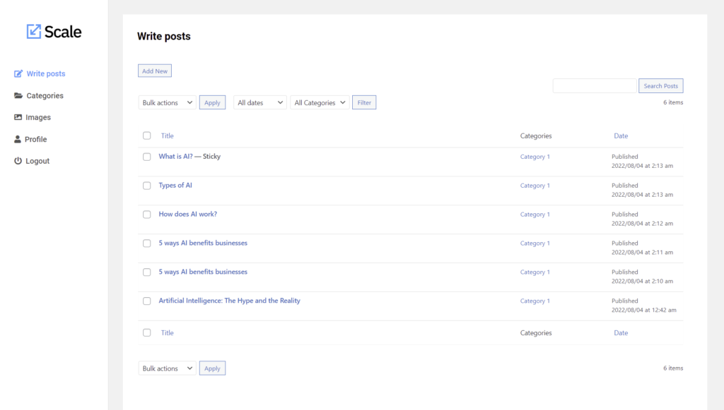The width and height of the screenshot is (724, 410).
Task: Click inside the search input field
Action: pyautogui.click(x=594, y=85)
